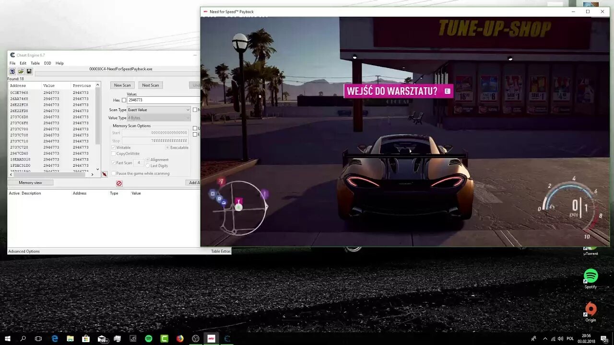
Task: Select the Last Digits radio button
Action: pos(148,166)
